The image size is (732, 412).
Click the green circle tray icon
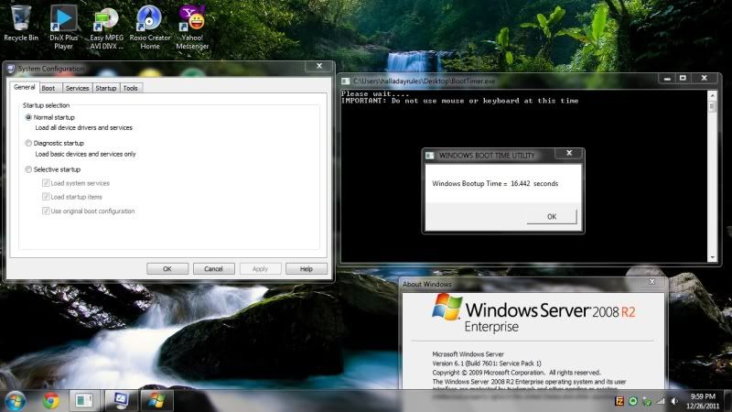point(633,401)
